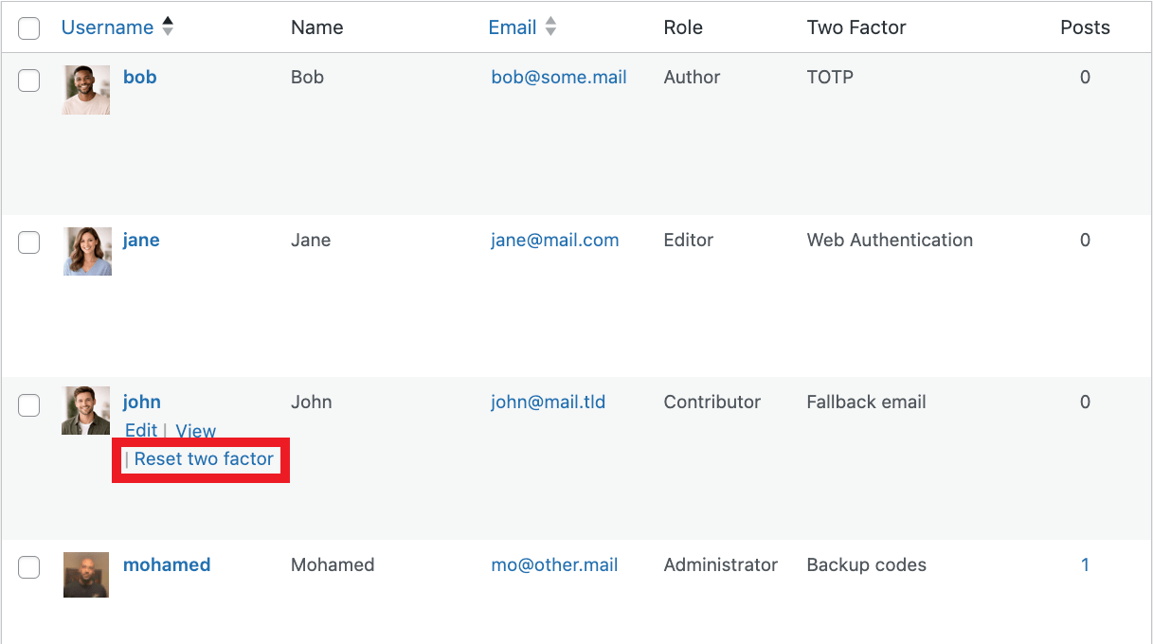Click the Edit link under john
This screenshot has width=1153, height=644.
tap(140, 430)
